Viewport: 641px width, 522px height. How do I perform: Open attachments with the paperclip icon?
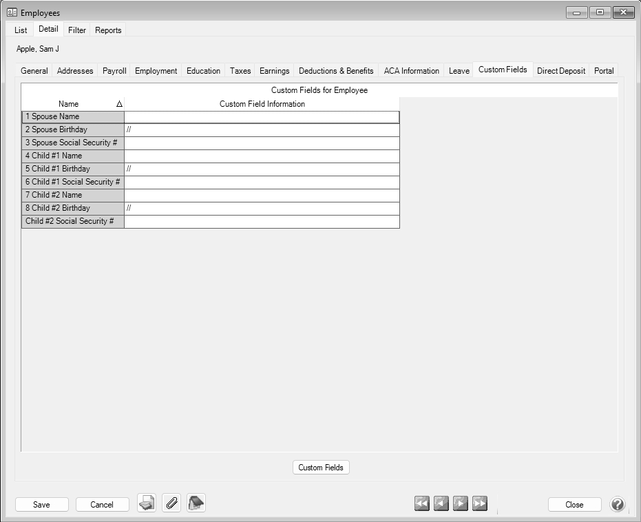click(x=171, y=504)
